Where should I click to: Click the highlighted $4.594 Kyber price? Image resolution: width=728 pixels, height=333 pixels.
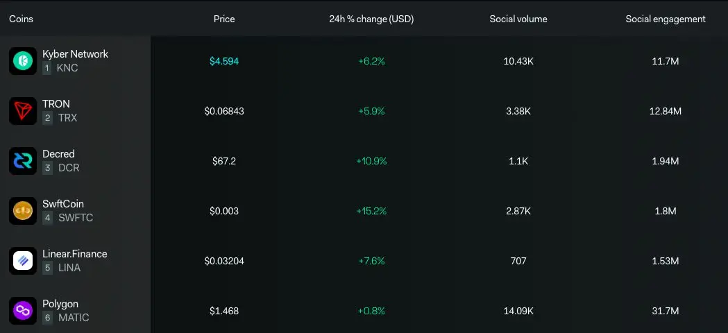tap(224, 61)
